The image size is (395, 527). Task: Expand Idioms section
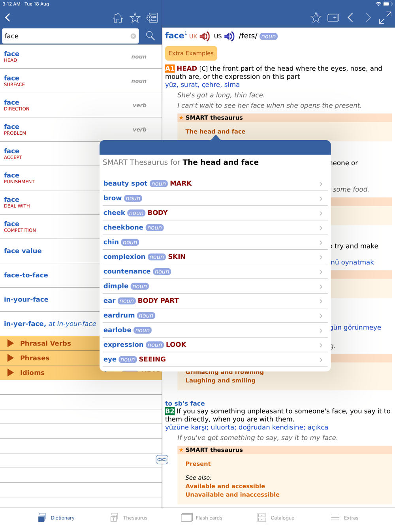pos(50,373)
